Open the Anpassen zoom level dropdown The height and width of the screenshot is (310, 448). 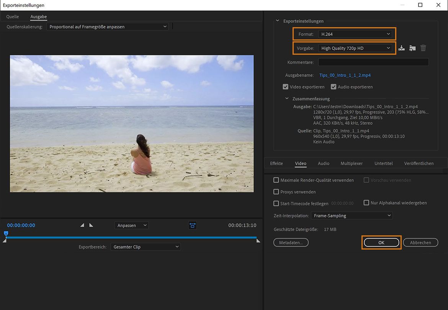131,225
